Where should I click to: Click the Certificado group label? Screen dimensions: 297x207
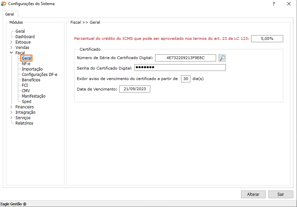[x=90, y=49]
